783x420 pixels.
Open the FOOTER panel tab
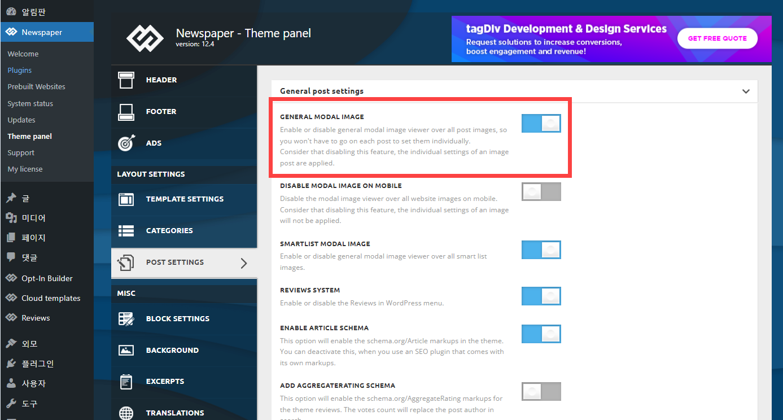(x=184, y=112)
